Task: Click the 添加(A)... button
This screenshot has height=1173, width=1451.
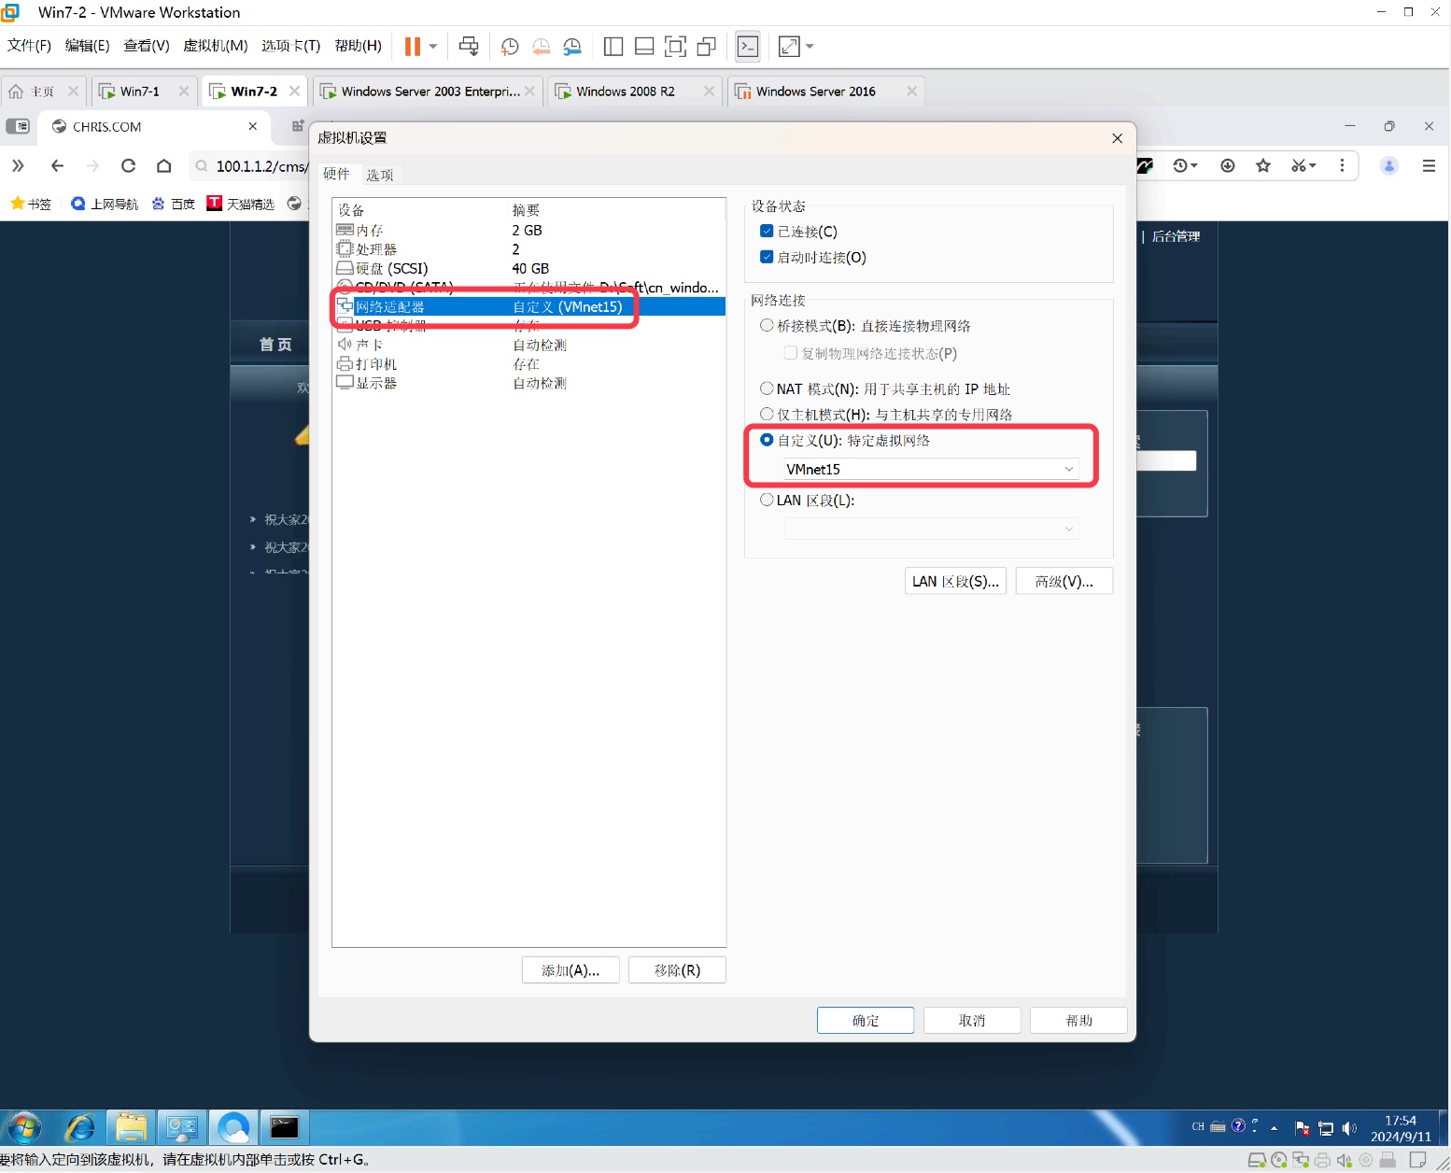Action: (571, 970)
